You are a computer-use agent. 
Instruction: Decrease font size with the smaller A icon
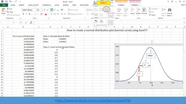[48, 10]
